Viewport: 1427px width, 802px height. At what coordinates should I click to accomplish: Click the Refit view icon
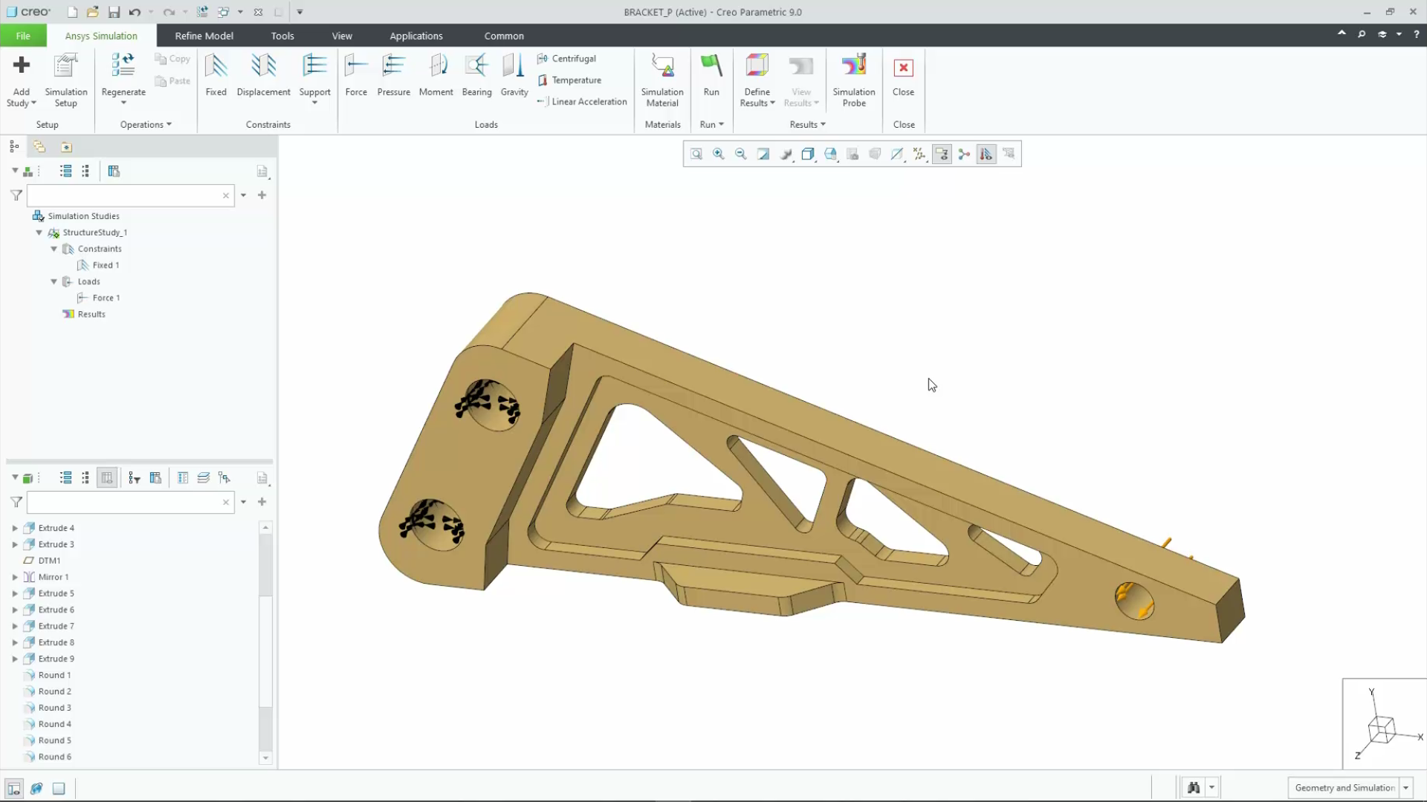pos(696,154)
